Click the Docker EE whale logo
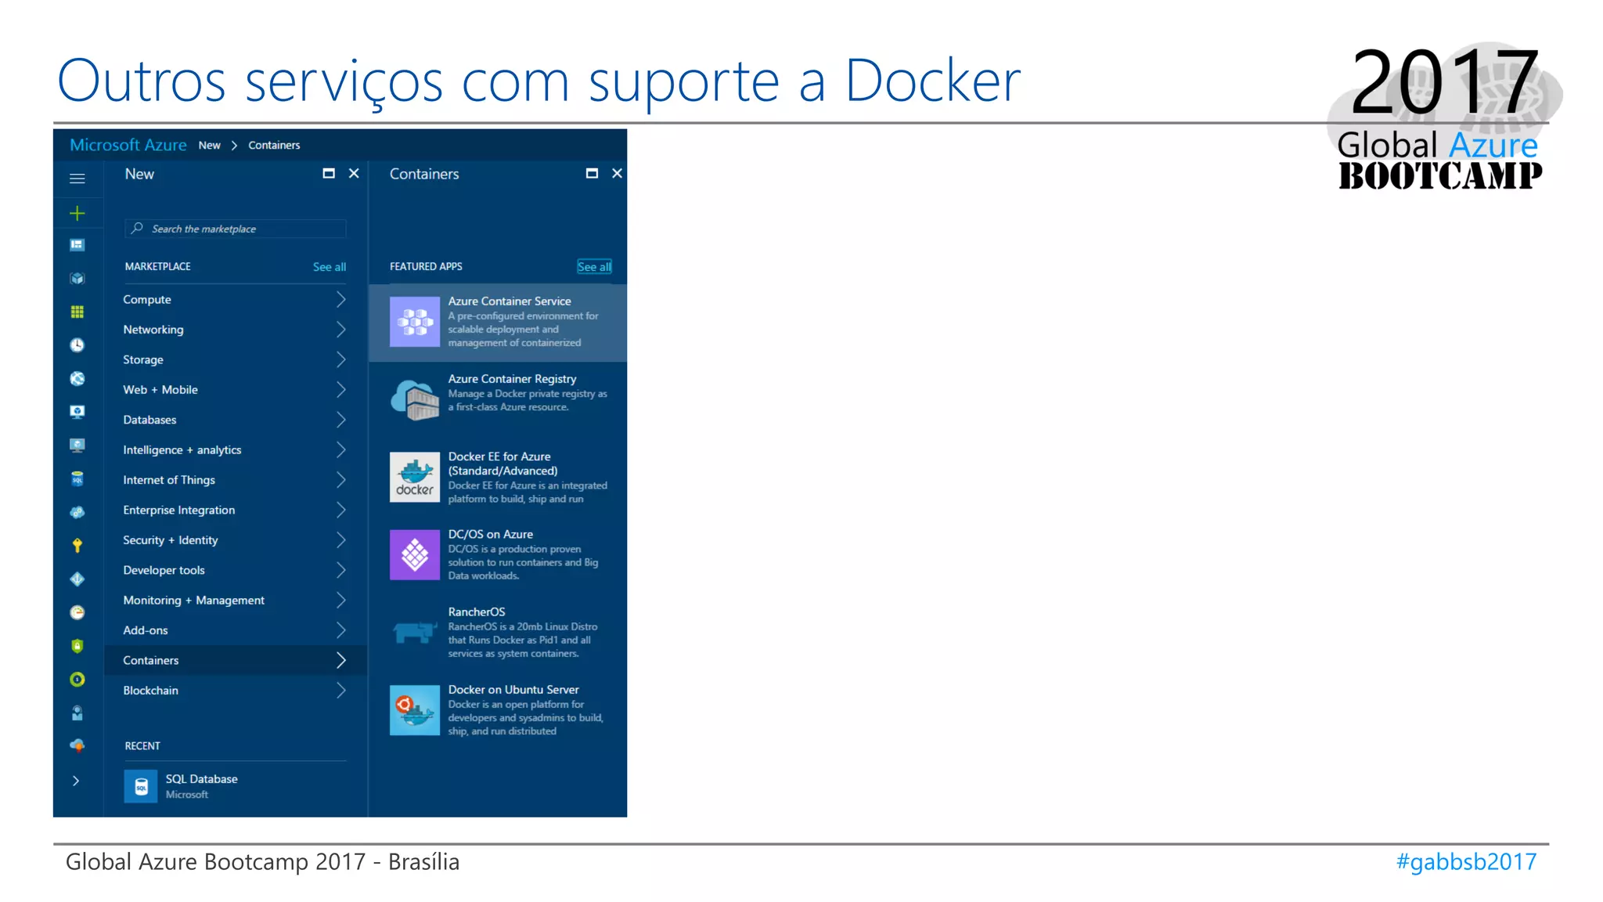This screenshot has height=902, width=1603. 415,477
